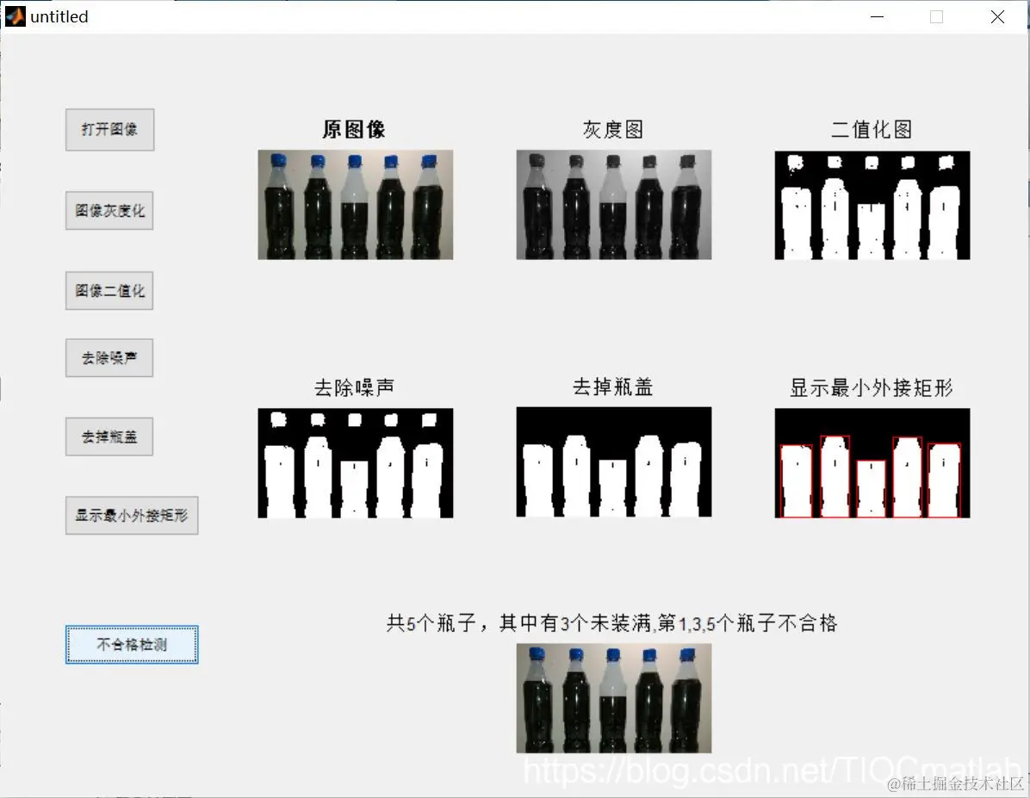Click the 显示最小外接矩形 button for bounding rectangles
The height and width of the screenshot is (798, 1030).
pos(131,516)
